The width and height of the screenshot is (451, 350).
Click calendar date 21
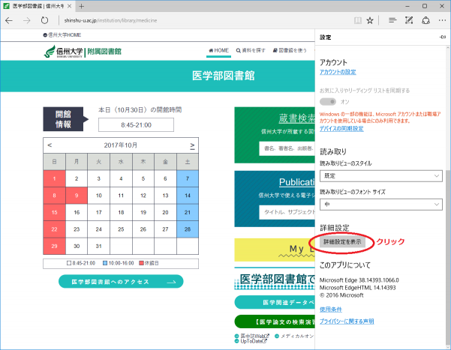click(x=188, y=213)
